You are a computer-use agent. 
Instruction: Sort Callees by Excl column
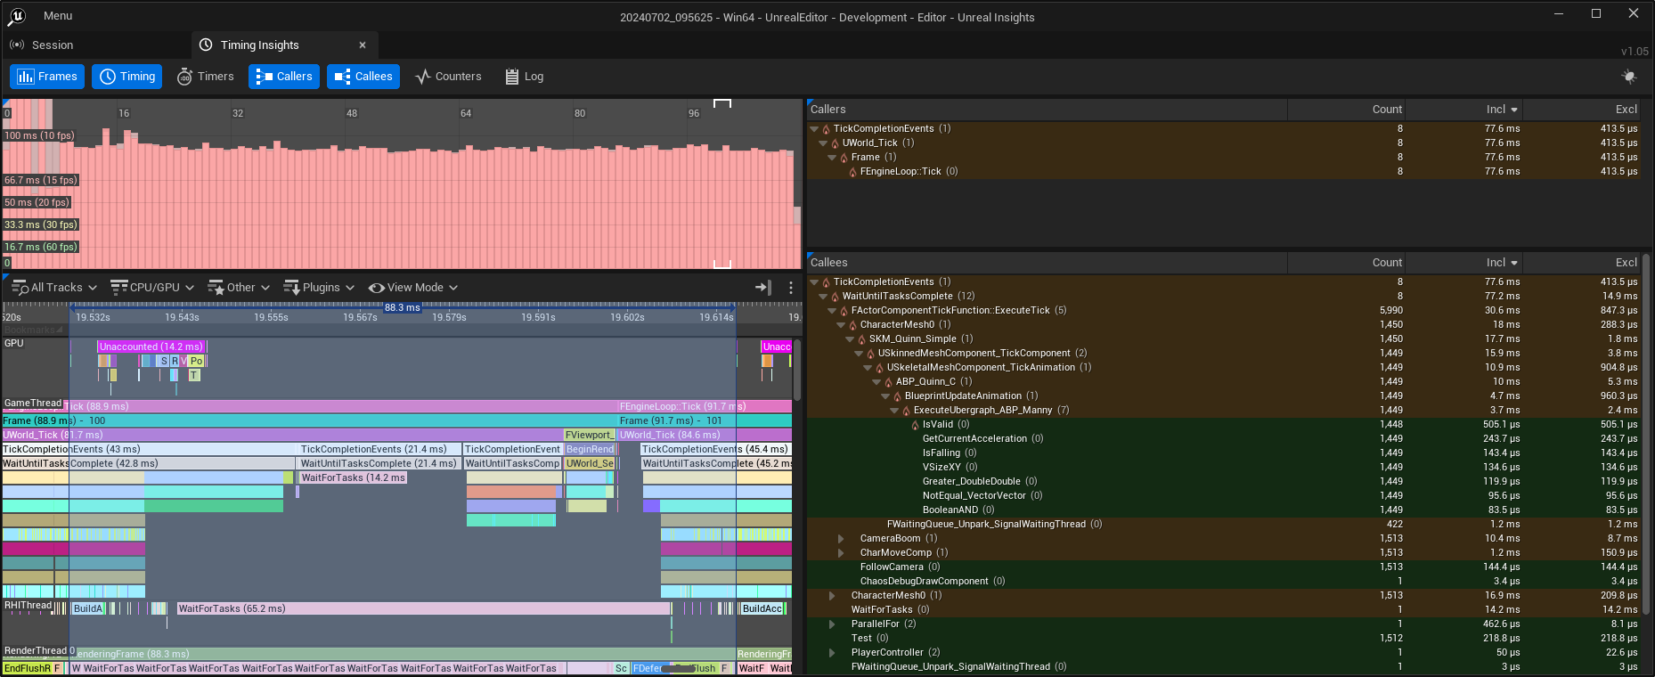pyautogui.click(x=1583, y=263)
